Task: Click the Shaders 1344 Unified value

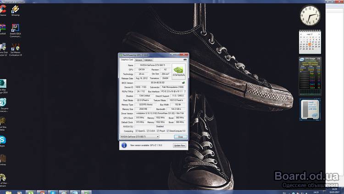Action: (144, 96)
